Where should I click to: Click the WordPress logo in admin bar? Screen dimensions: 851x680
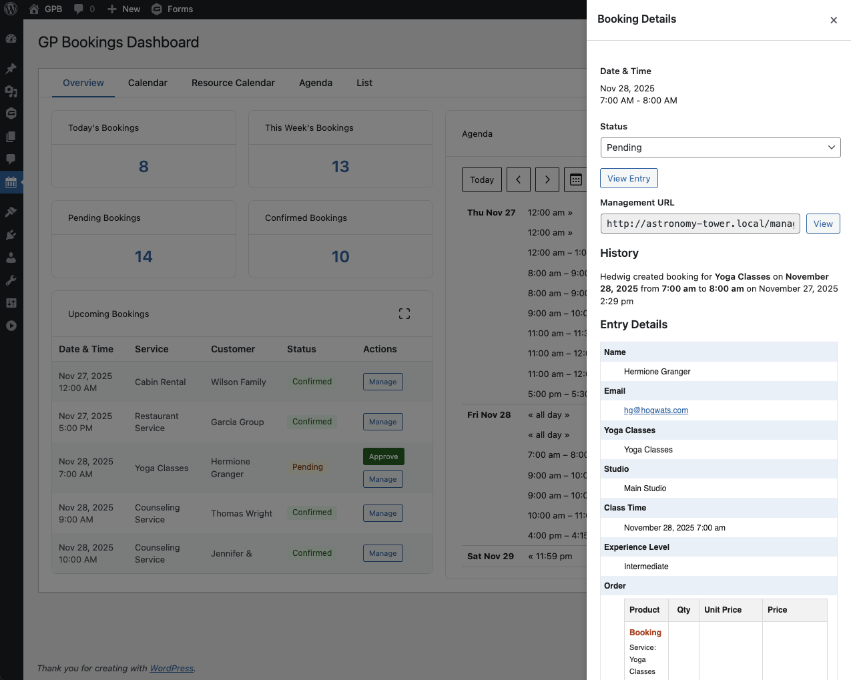pos(11,9)
